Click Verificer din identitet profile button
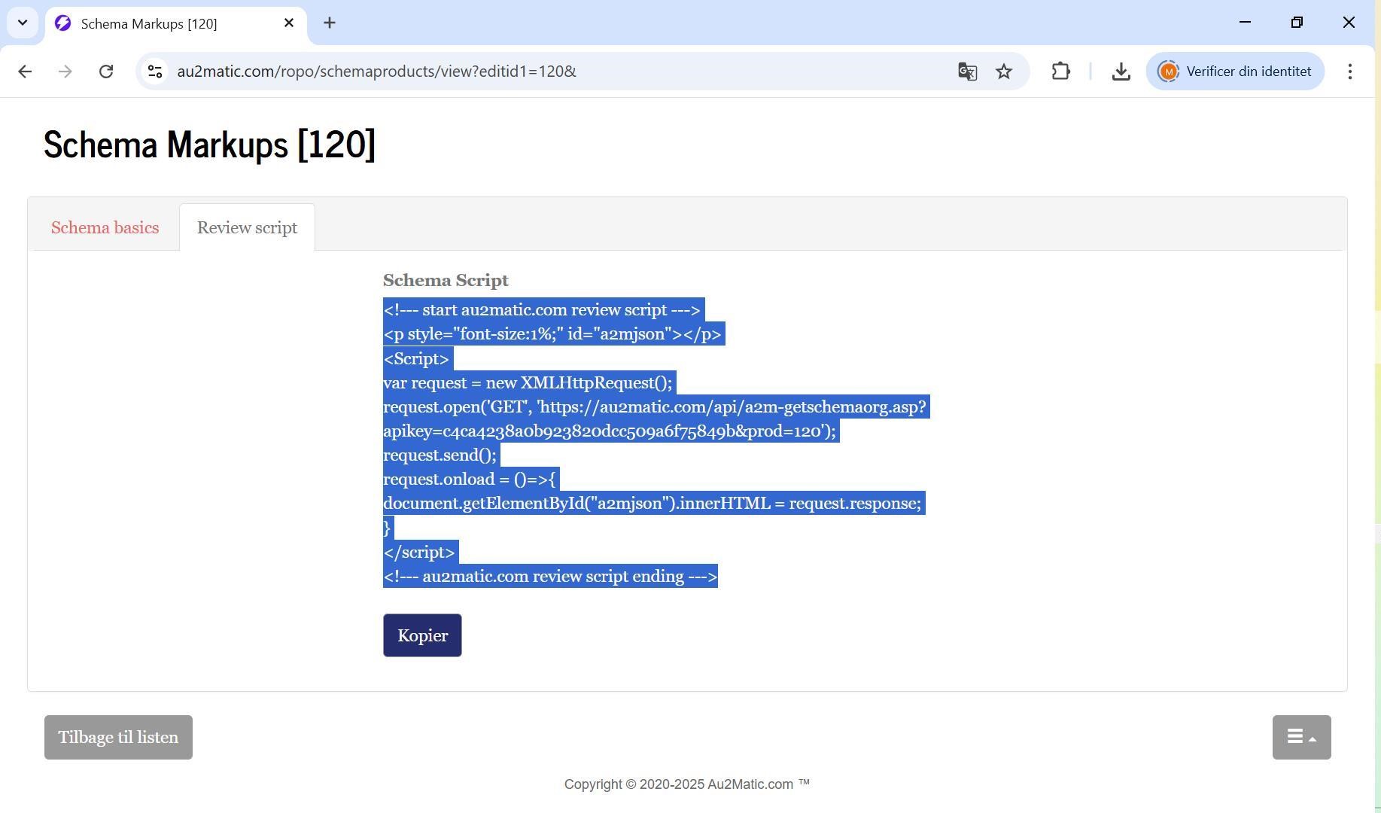This screenshot has height=813, width=1381. (1235, 72)
